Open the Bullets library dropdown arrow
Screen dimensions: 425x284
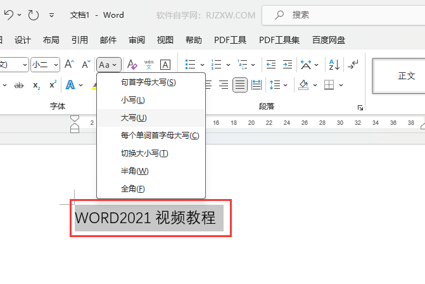pos(202,65)
